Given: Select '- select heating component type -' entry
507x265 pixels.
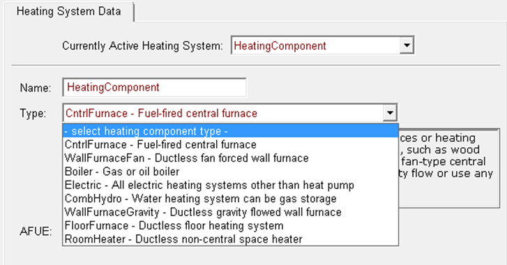Looking at the screenshot, I should coord(230,131).
